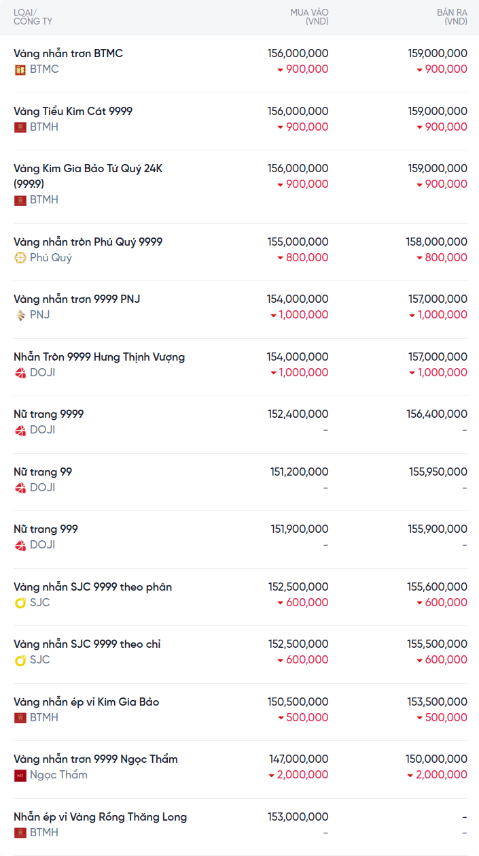The width and height of the screenshot is (479, 856).
Task: Click the Phú Quý company logo icon
Action: click(20, 258)
